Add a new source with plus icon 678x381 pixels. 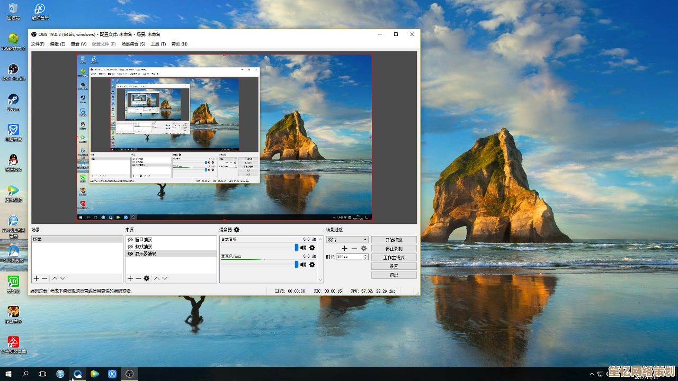130,278
